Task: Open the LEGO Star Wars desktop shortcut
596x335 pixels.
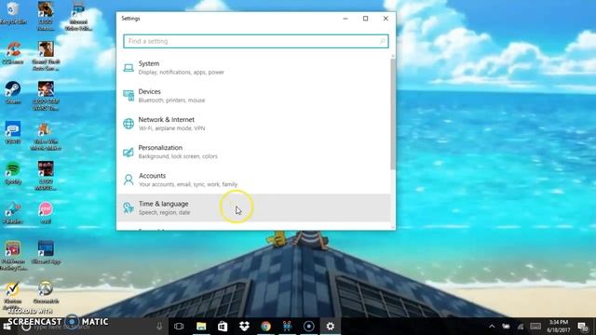Action: 46,96
